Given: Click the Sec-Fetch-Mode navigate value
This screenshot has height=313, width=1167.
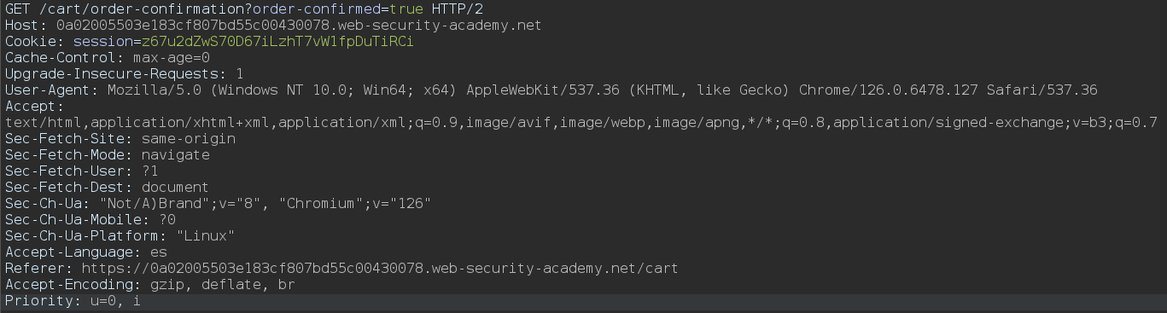Looking at the screenshot, I should [176, 155].
